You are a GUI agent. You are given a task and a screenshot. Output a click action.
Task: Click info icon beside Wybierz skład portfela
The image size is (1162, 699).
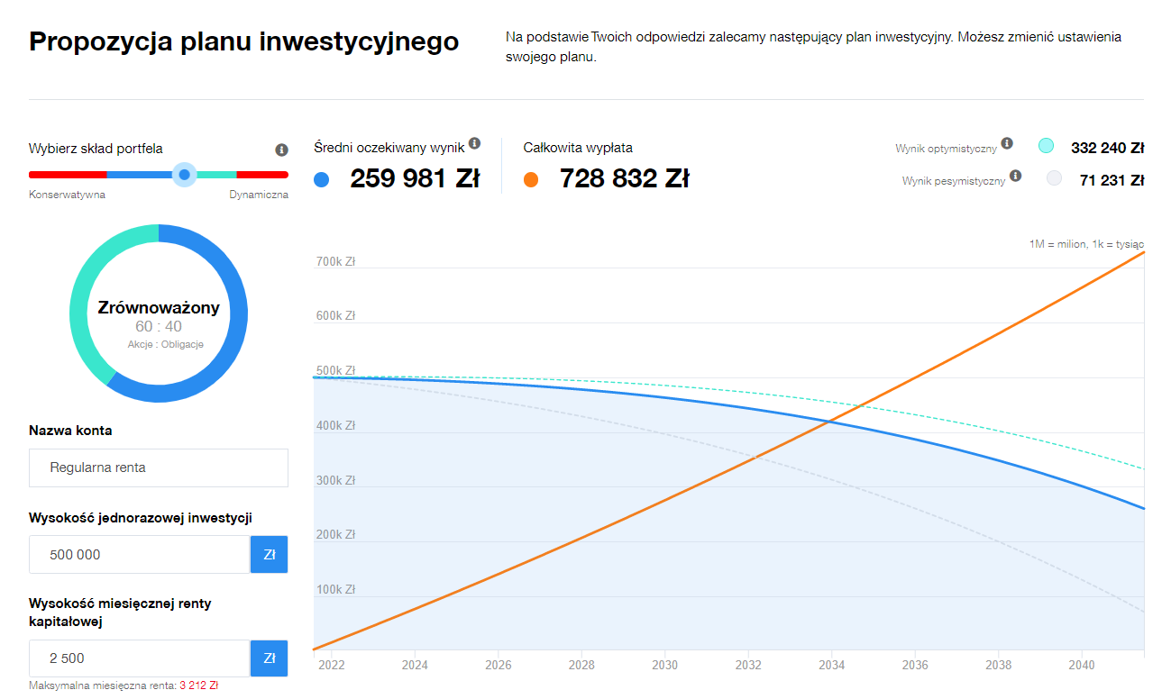tap(281, 150)
